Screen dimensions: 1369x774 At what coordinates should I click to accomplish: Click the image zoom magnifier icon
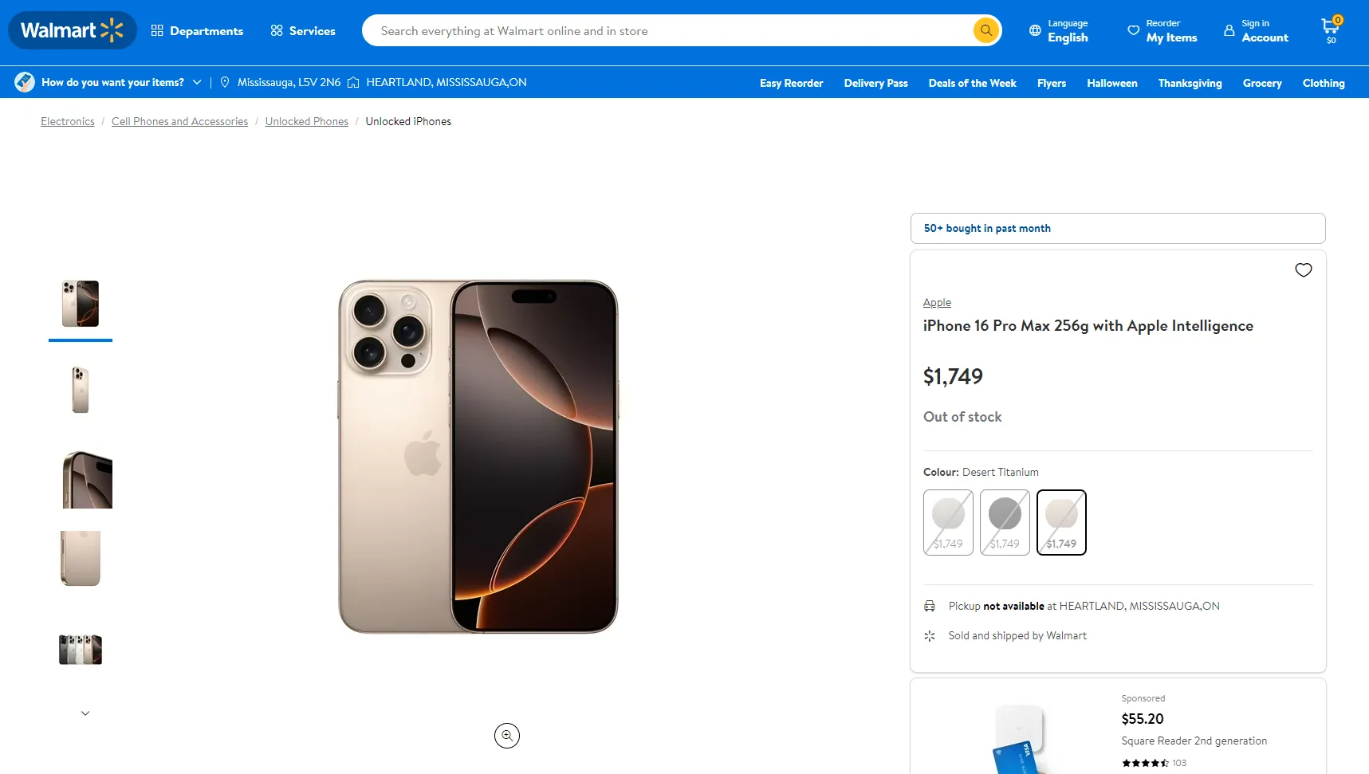[x=507, y=736]
